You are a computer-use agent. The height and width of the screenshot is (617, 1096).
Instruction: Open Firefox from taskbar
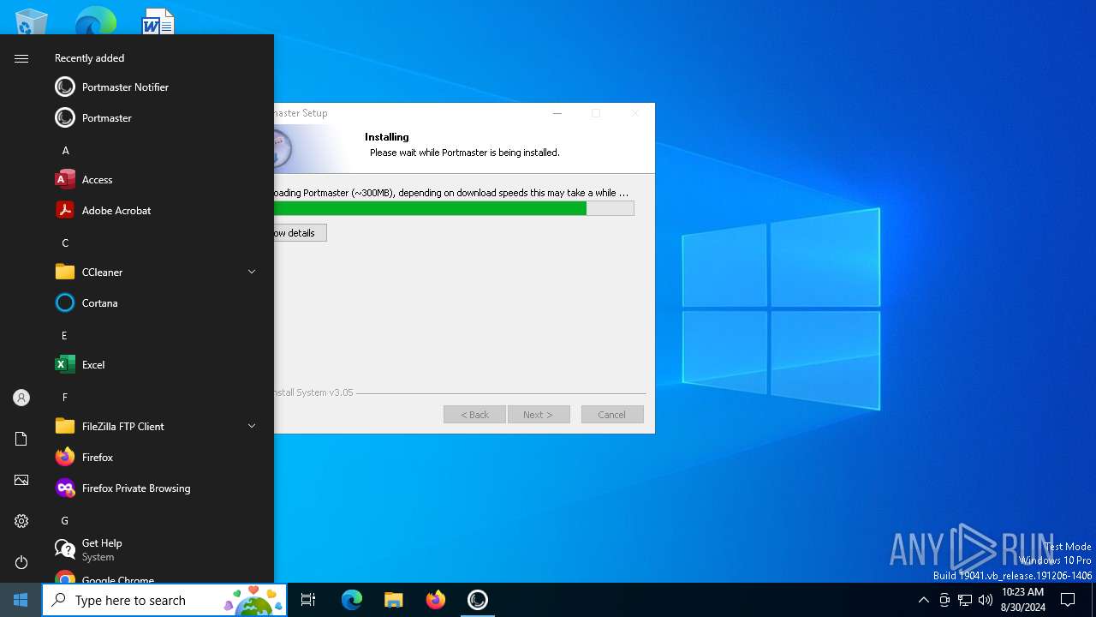pyautogui.click(x=436, y=600)
